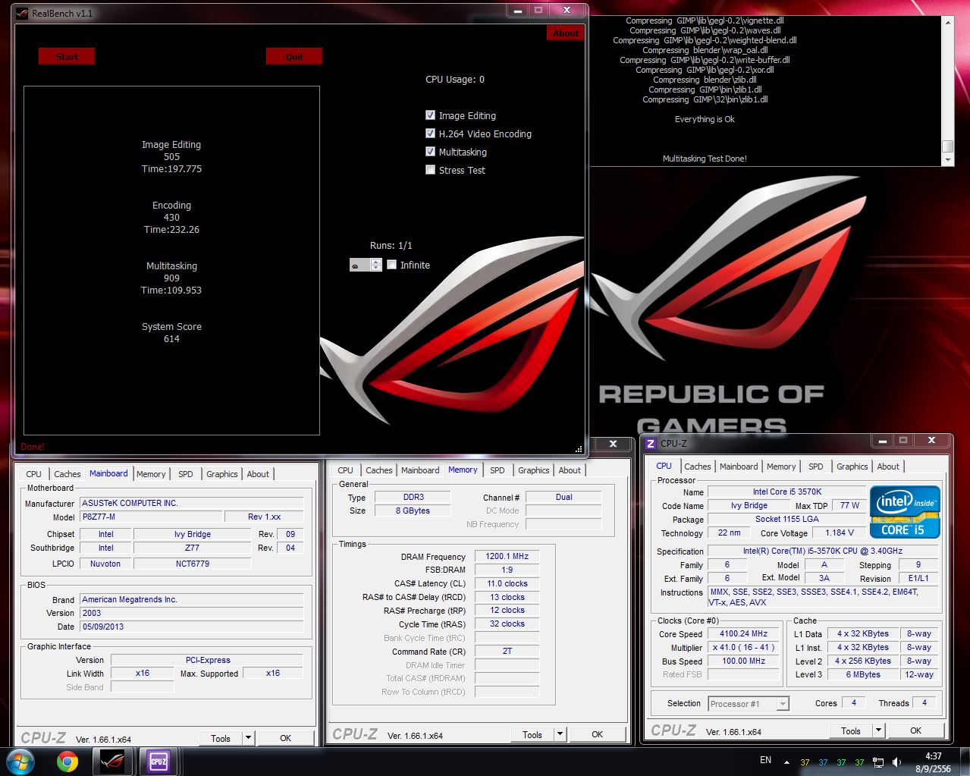Screen dimensions: 970x776
Task: Click Tools button in Mainboard CPU-Z window
Action: pos(221,738)
